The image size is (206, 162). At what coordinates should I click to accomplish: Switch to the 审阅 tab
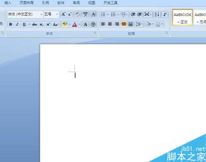(76, 3)
